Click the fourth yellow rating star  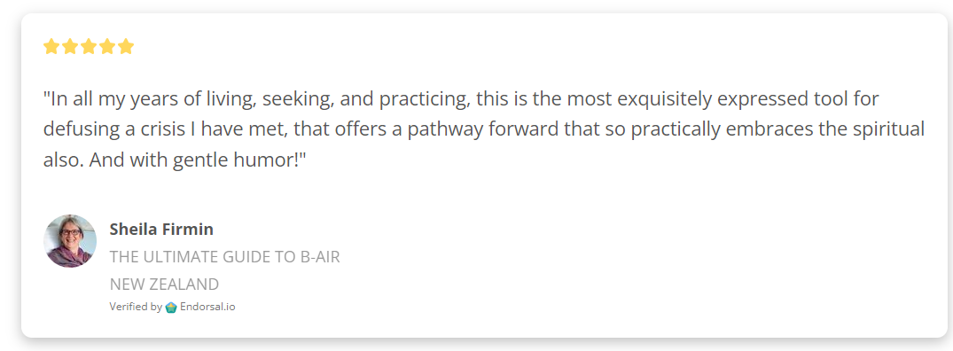click(x=107, y=47)
